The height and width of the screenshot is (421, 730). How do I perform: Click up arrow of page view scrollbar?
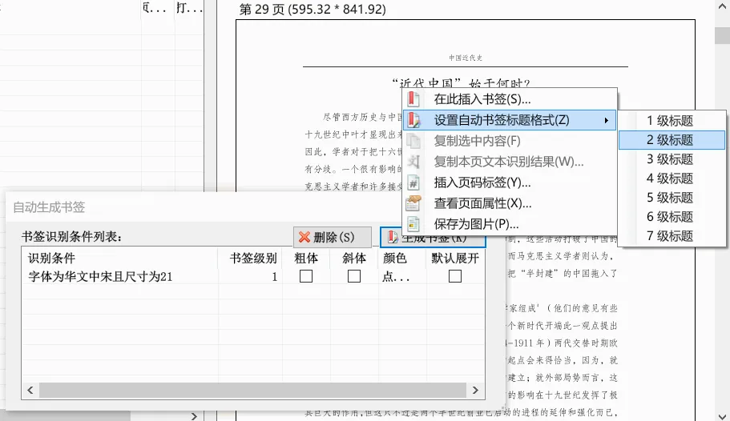(x=722, y=5)
